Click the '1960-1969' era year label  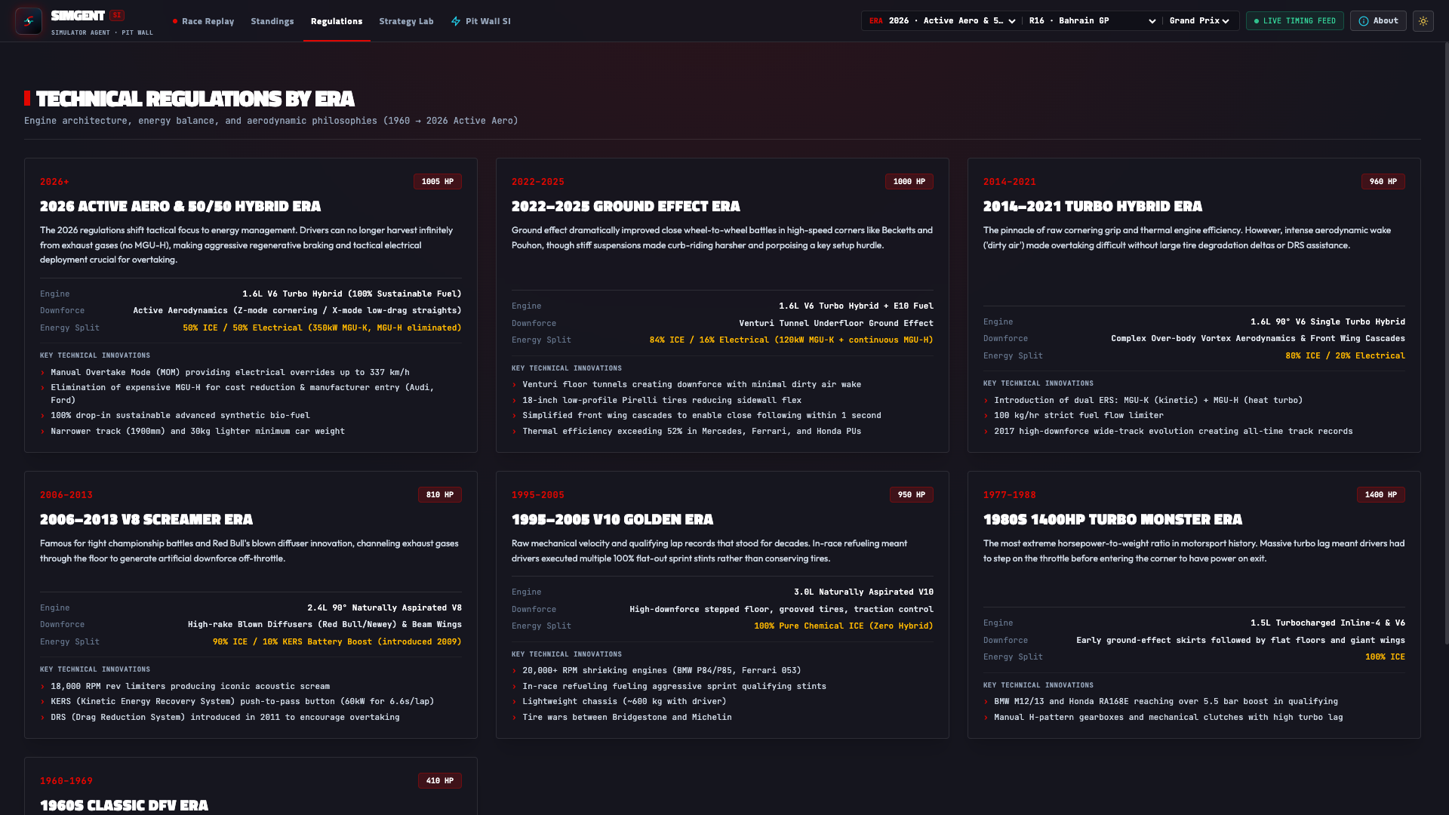(66, 781)
